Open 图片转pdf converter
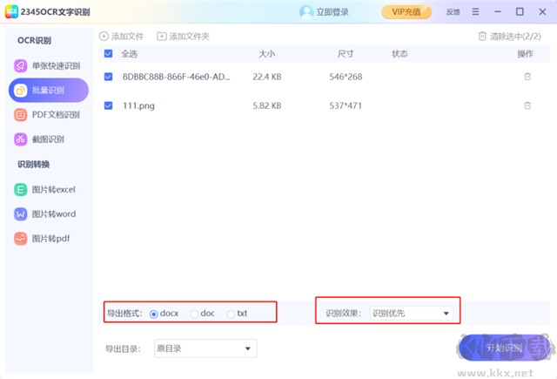The width and height of the screenshot is (557, 379). (49, 239)
